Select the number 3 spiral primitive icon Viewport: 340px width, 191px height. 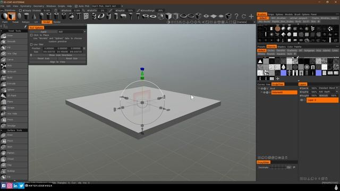[x=94, y=16]
